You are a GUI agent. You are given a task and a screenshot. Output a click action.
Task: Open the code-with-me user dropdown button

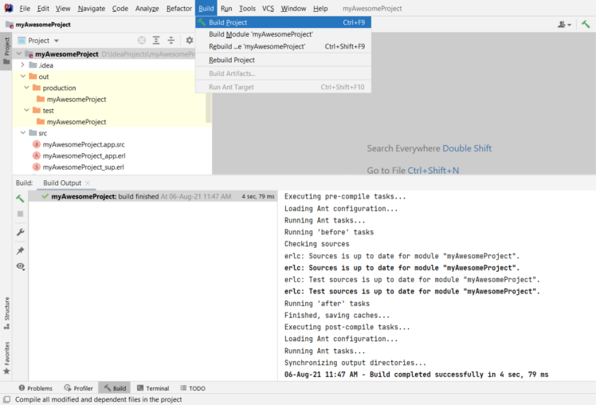(x=565, y=25)
